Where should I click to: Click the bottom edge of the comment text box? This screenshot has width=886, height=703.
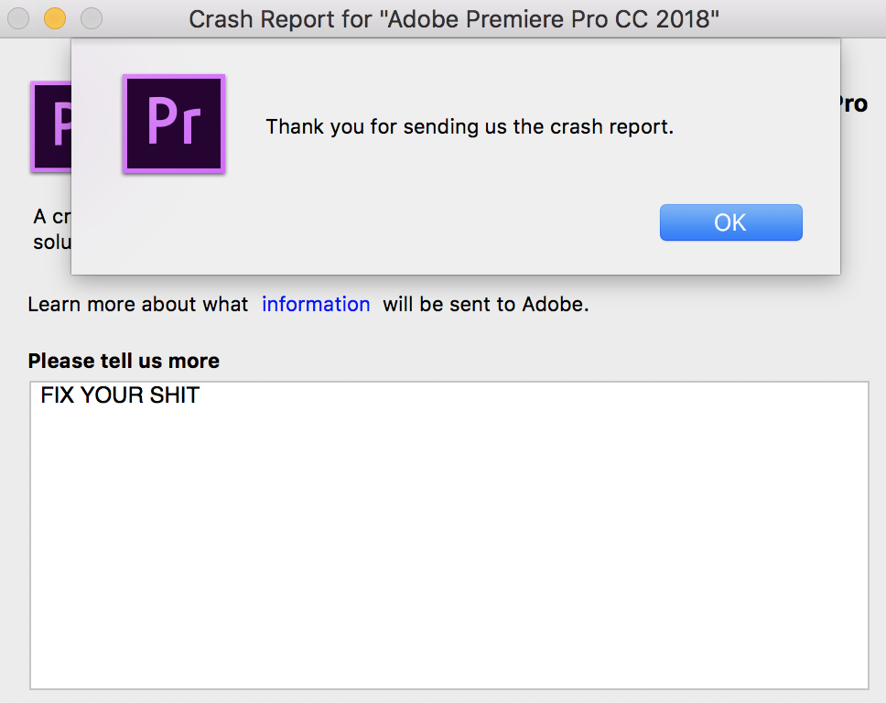pyautogui.click(x=448, y=688)
